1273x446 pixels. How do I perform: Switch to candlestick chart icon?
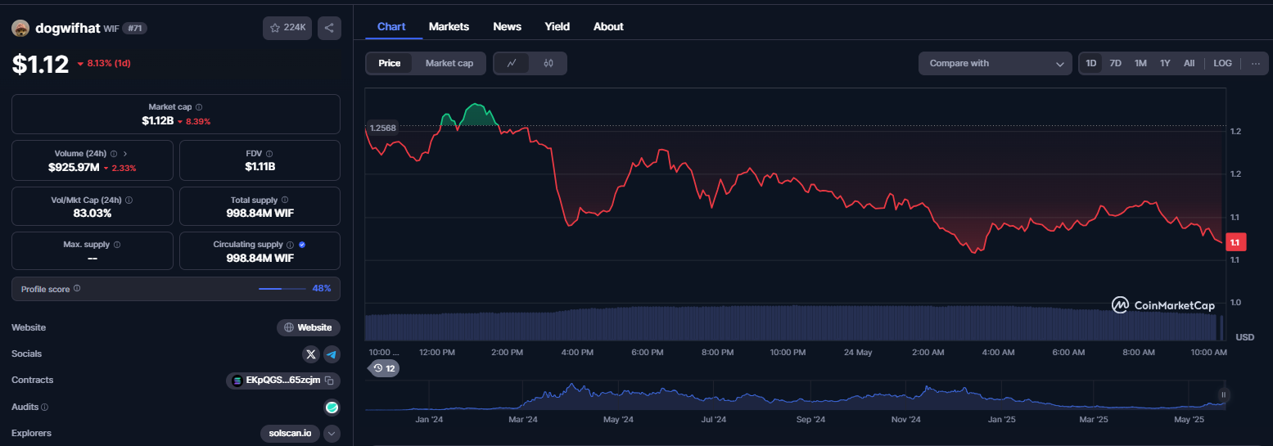tap(548, 63)
